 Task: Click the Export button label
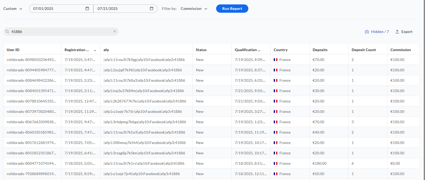[x=407, y=32]
